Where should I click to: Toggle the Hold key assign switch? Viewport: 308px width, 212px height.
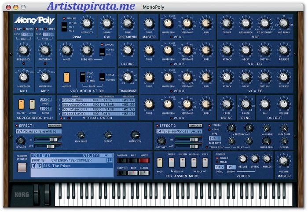tap(160, 163)
